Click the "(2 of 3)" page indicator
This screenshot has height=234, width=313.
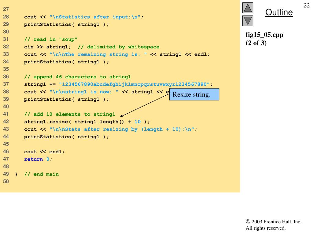(256, 43)
